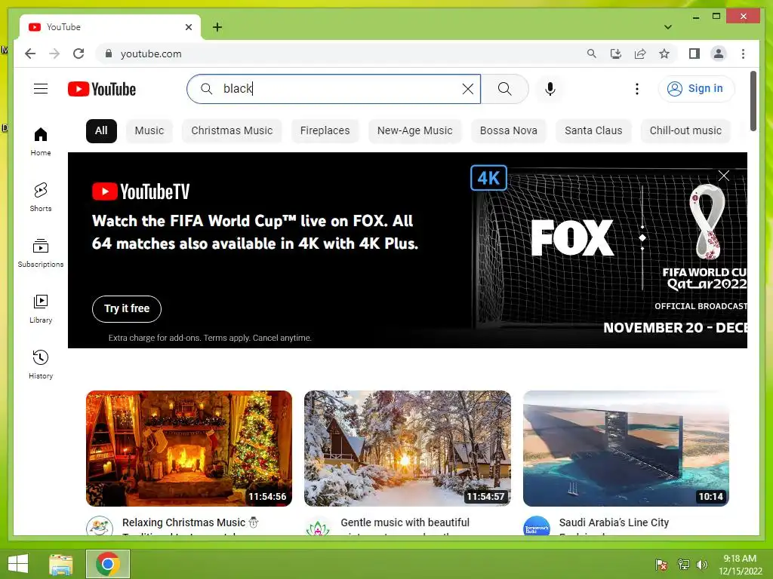
Task: Click the volume speaker tray icon
Action: coord(702,565)
